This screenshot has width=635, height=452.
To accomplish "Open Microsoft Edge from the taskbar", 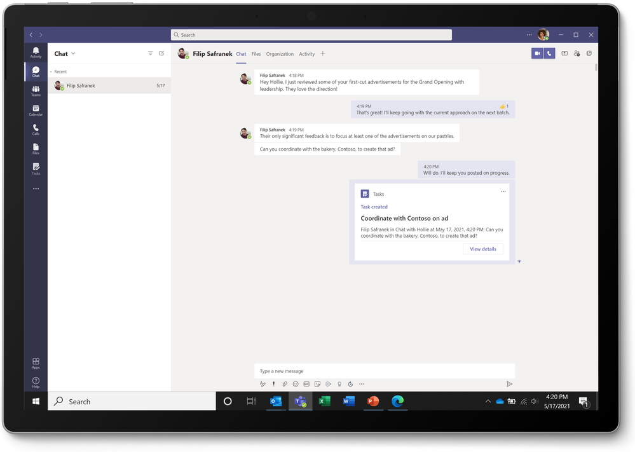I will click(x=397, y=401).
